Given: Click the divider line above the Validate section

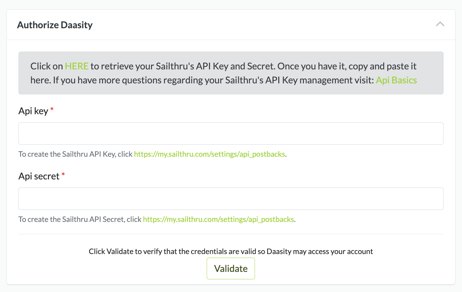Looking at the screenshot, I should tap(231, 234).
